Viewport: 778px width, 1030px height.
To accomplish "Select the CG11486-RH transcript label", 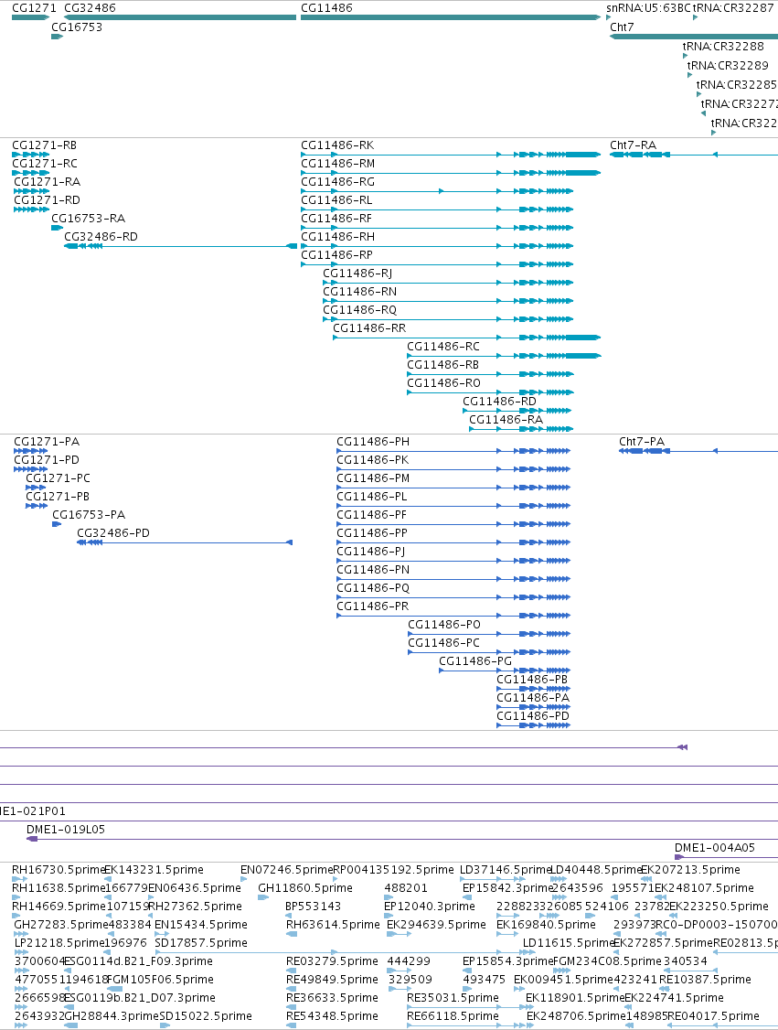I will pyautogui.click(x=337, y=237).
